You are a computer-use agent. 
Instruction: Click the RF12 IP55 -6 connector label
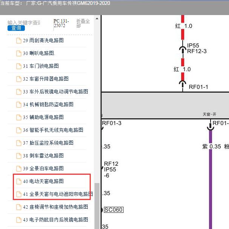point(111,169)
